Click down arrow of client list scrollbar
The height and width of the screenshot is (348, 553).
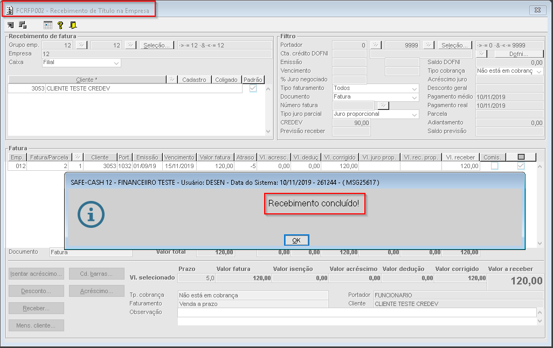[x=268, y=131]
